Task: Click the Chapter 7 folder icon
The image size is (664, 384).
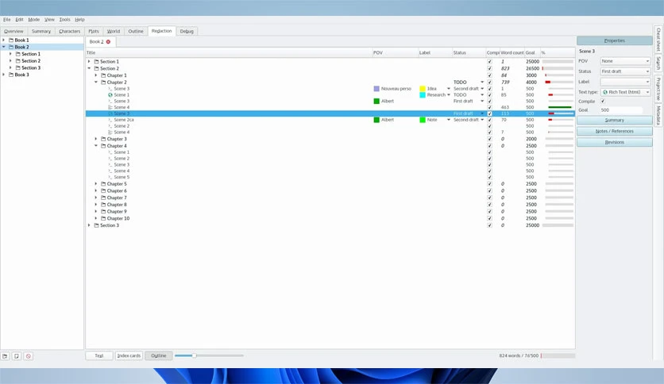Action: 103,198
